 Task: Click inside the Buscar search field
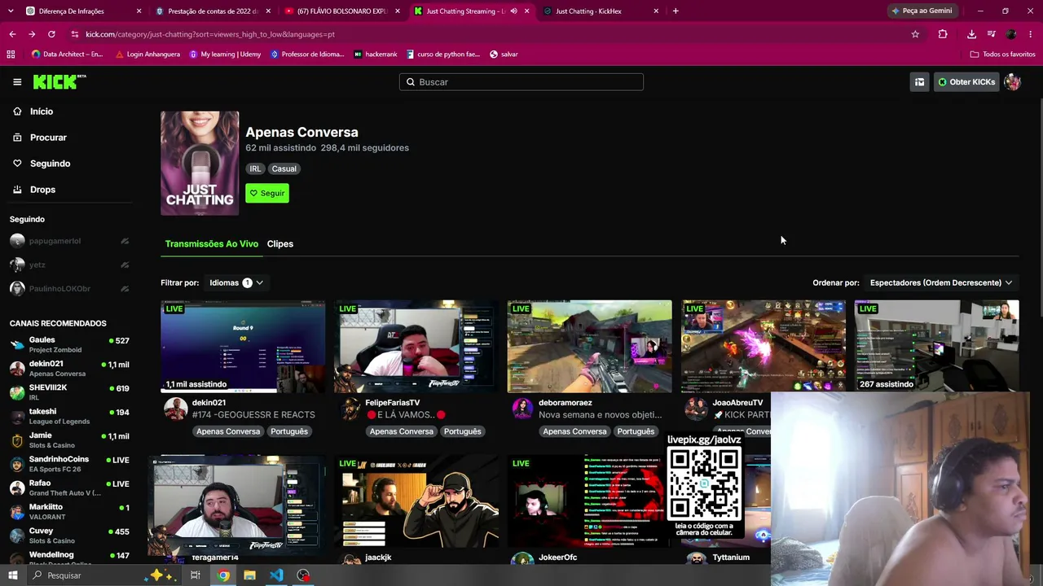(521, 82)
